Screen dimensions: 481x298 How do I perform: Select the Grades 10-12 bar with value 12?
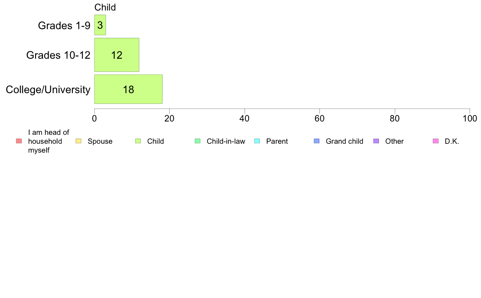click(x=117, y=55)
